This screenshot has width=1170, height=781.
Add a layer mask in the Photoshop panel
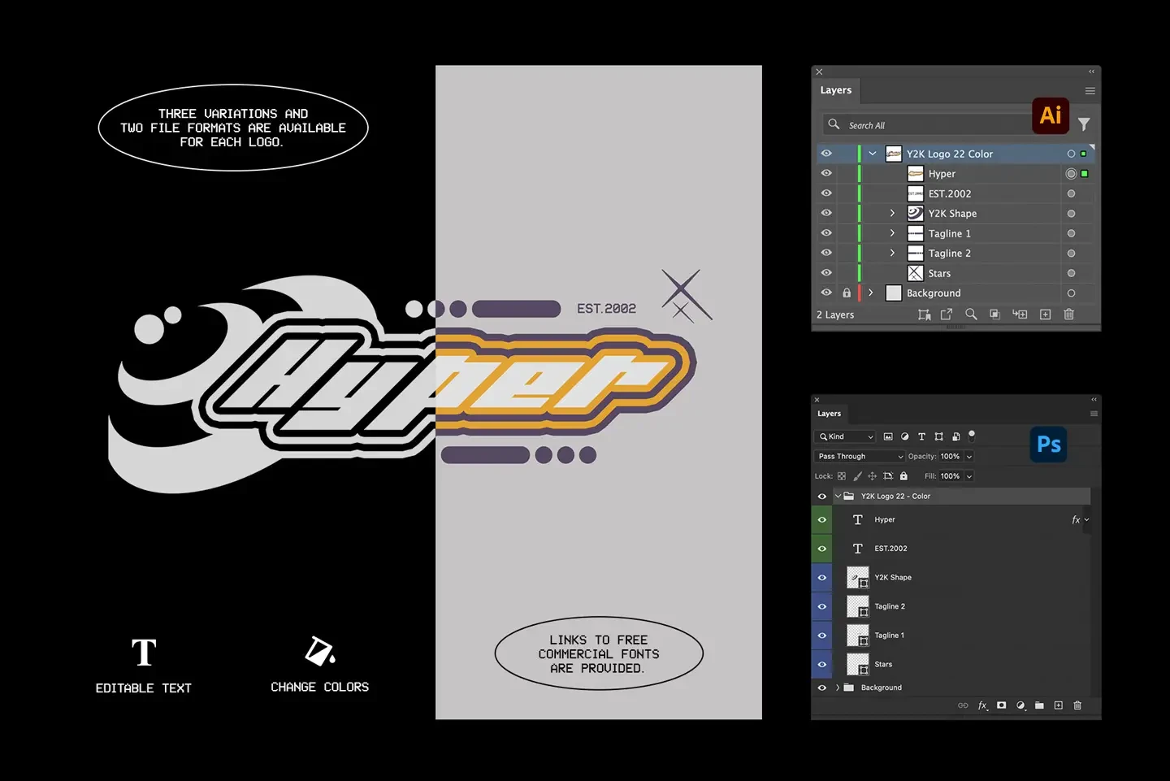click(x=1001, y=705)
